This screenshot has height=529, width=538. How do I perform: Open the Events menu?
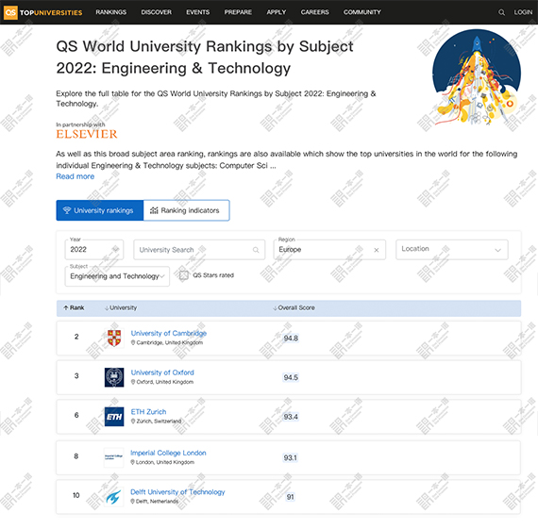click(197, 12)
